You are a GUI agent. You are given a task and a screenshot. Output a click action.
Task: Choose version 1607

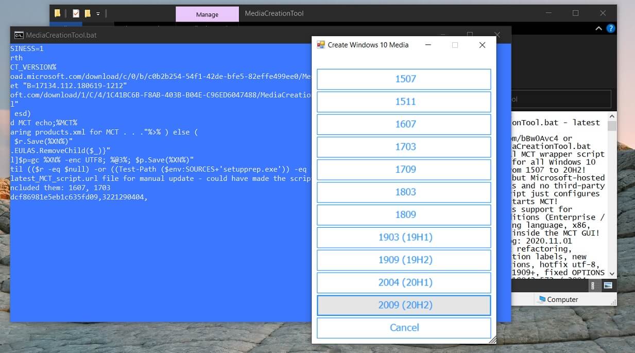click(404, 124)
